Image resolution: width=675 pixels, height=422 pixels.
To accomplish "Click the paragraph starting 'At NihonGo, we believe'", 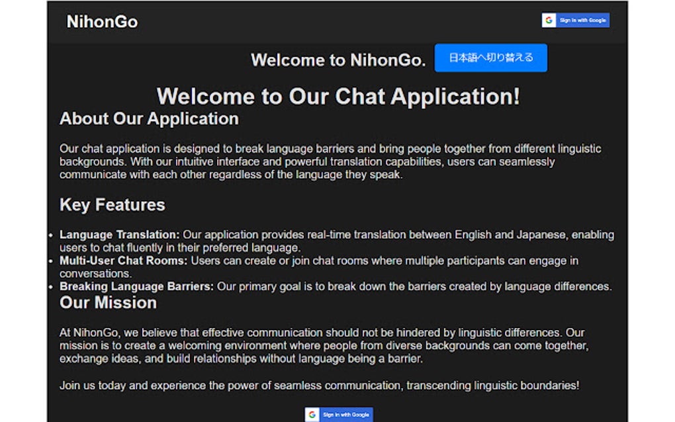I will [324, 345].
